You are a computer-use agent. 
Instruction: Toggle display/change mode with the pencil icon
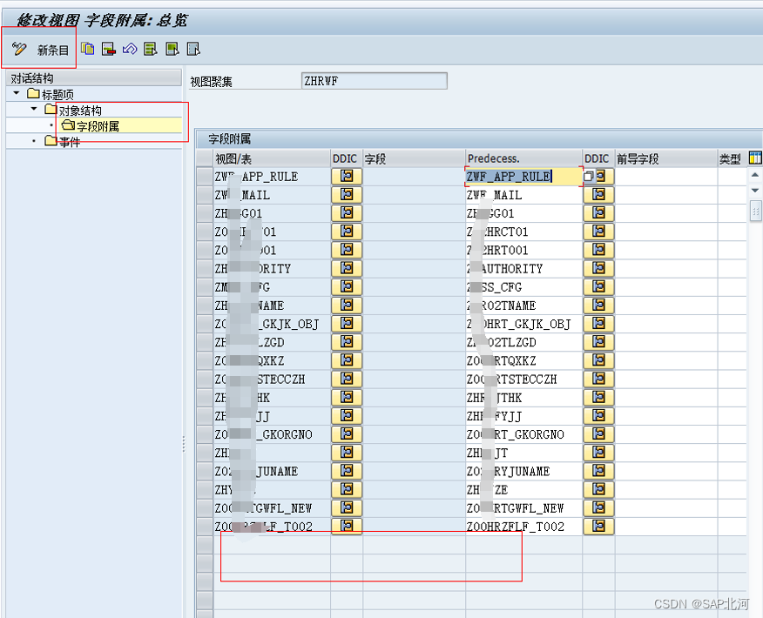click(x=19, y=49)
